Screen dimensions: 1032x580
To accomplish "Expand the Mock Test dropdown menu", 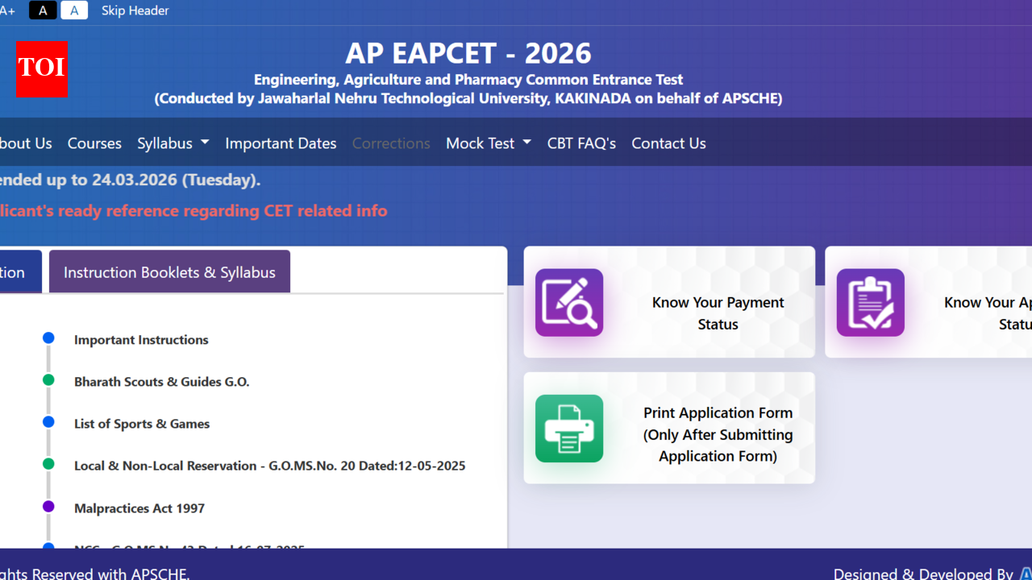I will coord(488,143).
